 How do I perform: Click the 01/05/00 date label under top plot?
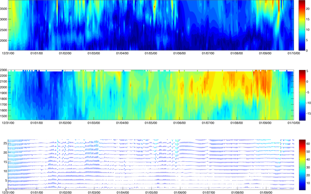[151, 53]
